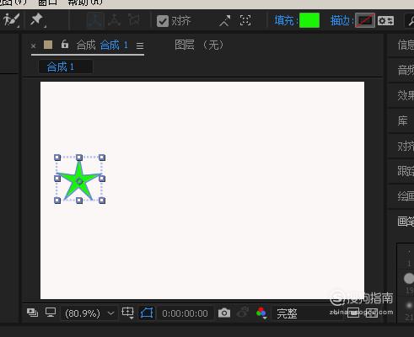Open the grid and guide options icon

(x=127, y=313)
